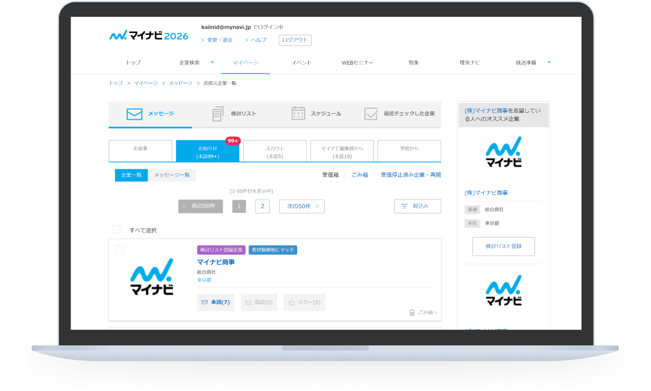Open the マイページ nav menu item
This screenshot has height=391, width=651.
(245, 62)
